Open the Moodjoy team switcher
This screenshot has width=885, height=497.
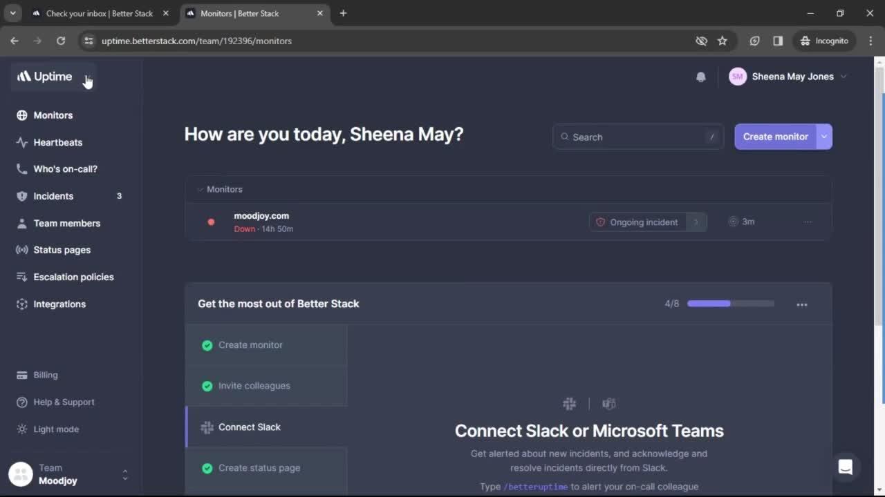pyautogui.click(x=69, y=474)
